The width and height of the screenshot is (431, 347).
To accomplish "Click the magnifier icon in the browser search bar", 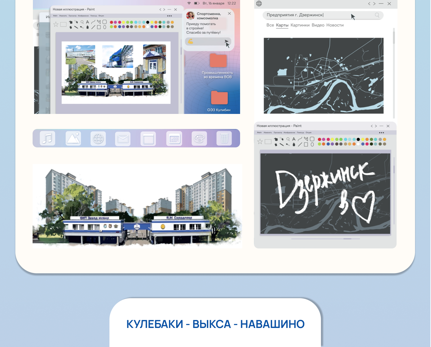I will point(377,15).
